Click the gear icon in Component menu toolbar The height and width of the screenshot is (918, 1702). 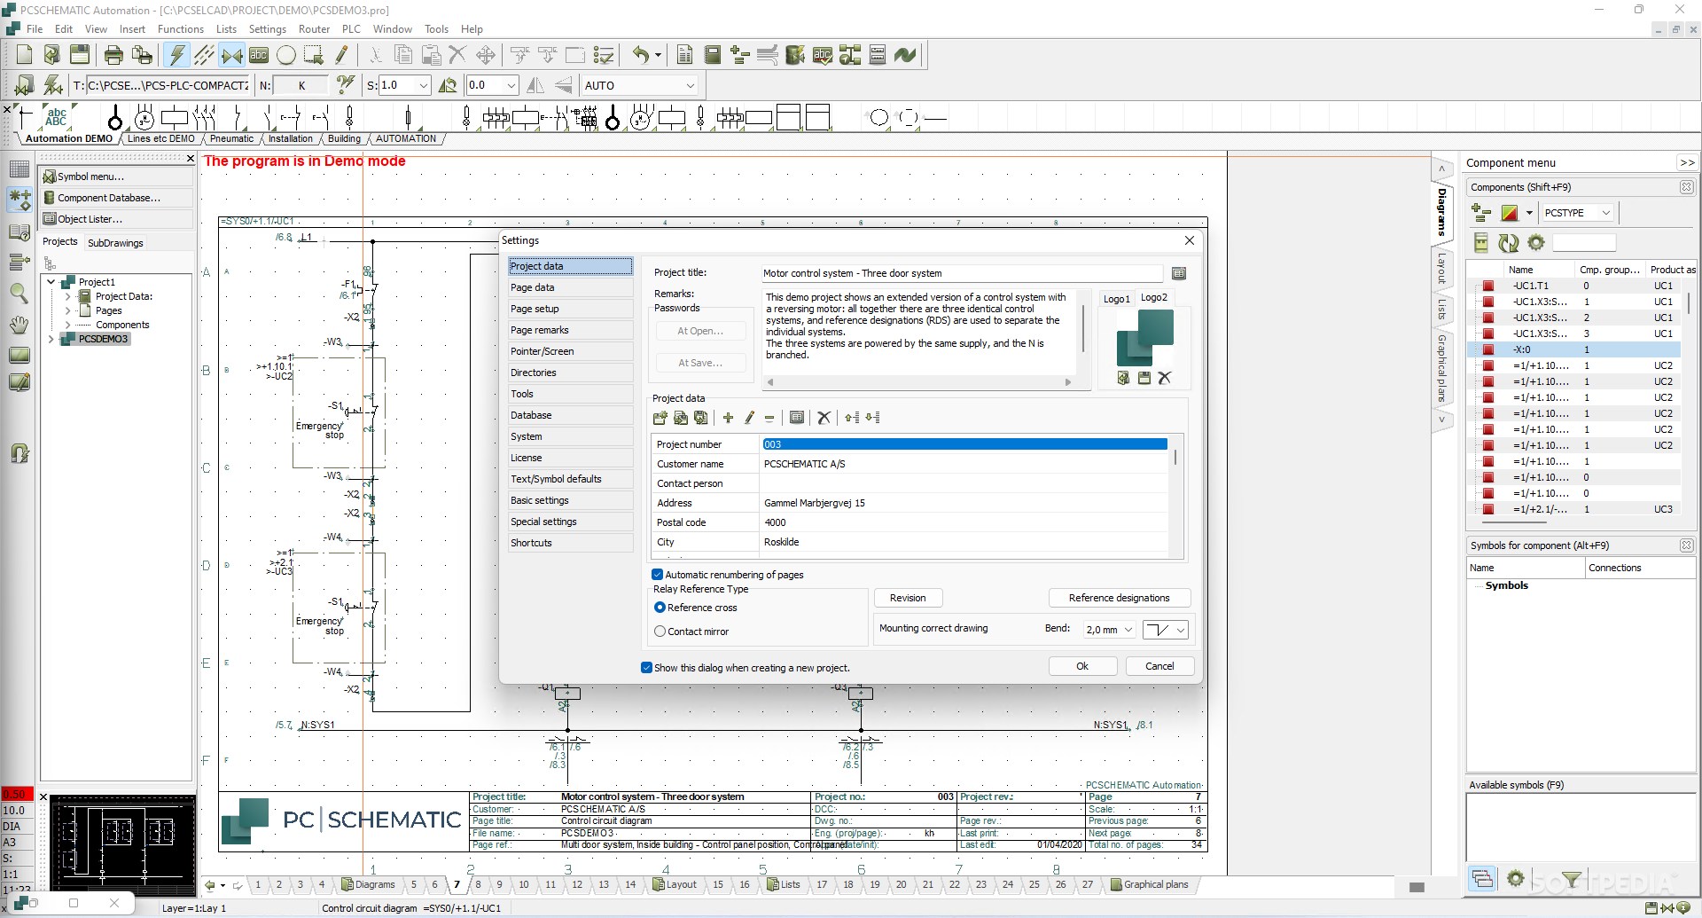pos(1536,242)
